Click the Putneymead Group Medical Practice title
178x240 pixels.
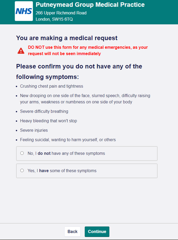pyautogui.click(x=90, y=5)
